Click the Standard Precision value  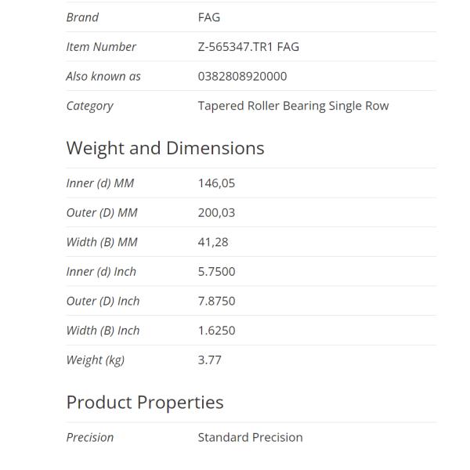pos(250,437)
